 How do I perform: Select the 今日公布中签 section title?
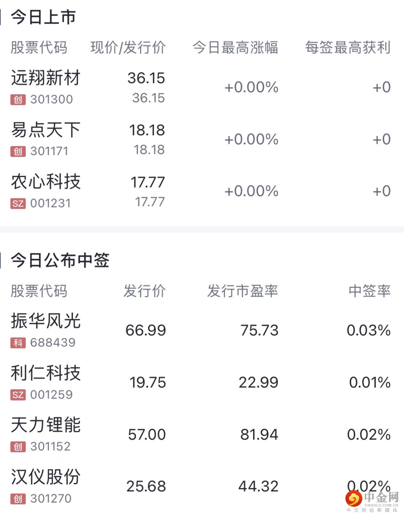(x=60, y=260)
